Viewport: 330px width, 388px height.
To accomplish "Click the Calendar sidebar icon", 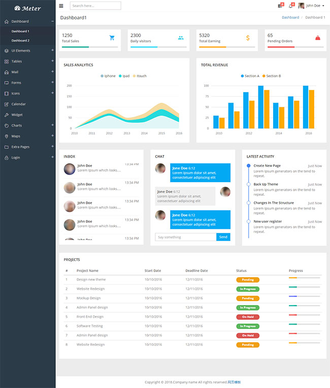I will click(7, 104).
